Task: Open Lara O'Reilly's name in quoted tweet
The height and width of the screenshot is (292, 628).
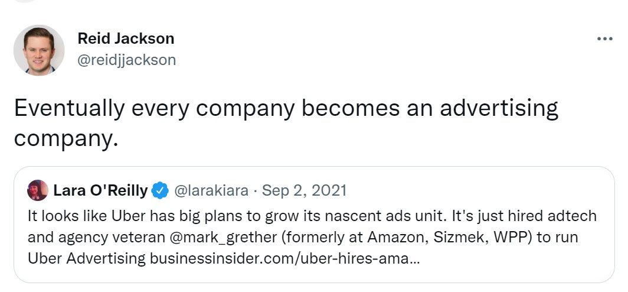Action: [100, 190]
